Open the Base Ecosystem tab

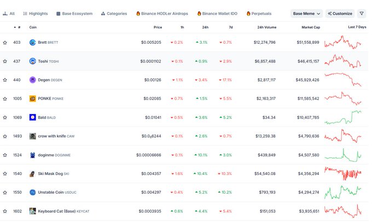click(x=74, y=14)
